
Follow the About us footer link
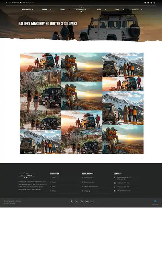pyautogui.click(x=55, y=178)
